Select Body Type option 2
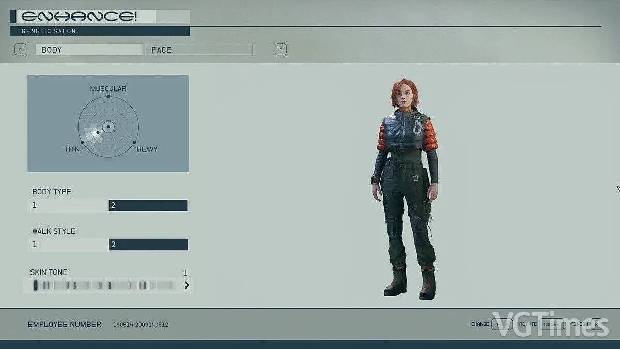The height and width of the screenshot is (349, 620). pos(148,206)
